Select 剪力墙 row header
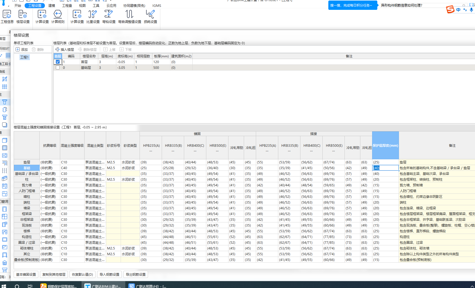475x288 pixels. pos(27,185)
